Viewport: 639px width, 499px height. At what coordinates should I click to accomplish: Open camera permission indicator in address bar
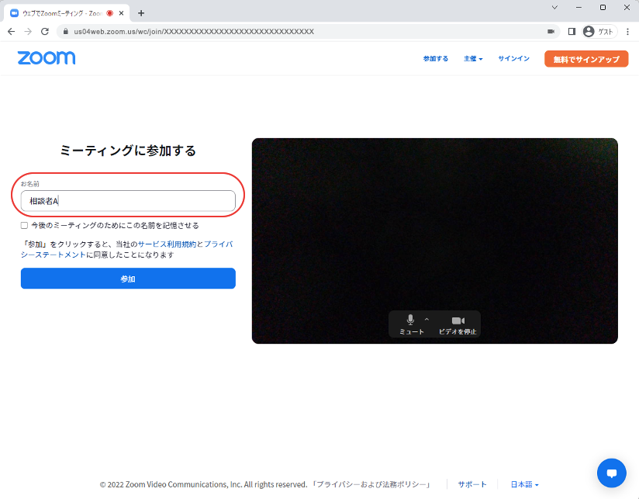pos(551,31)
